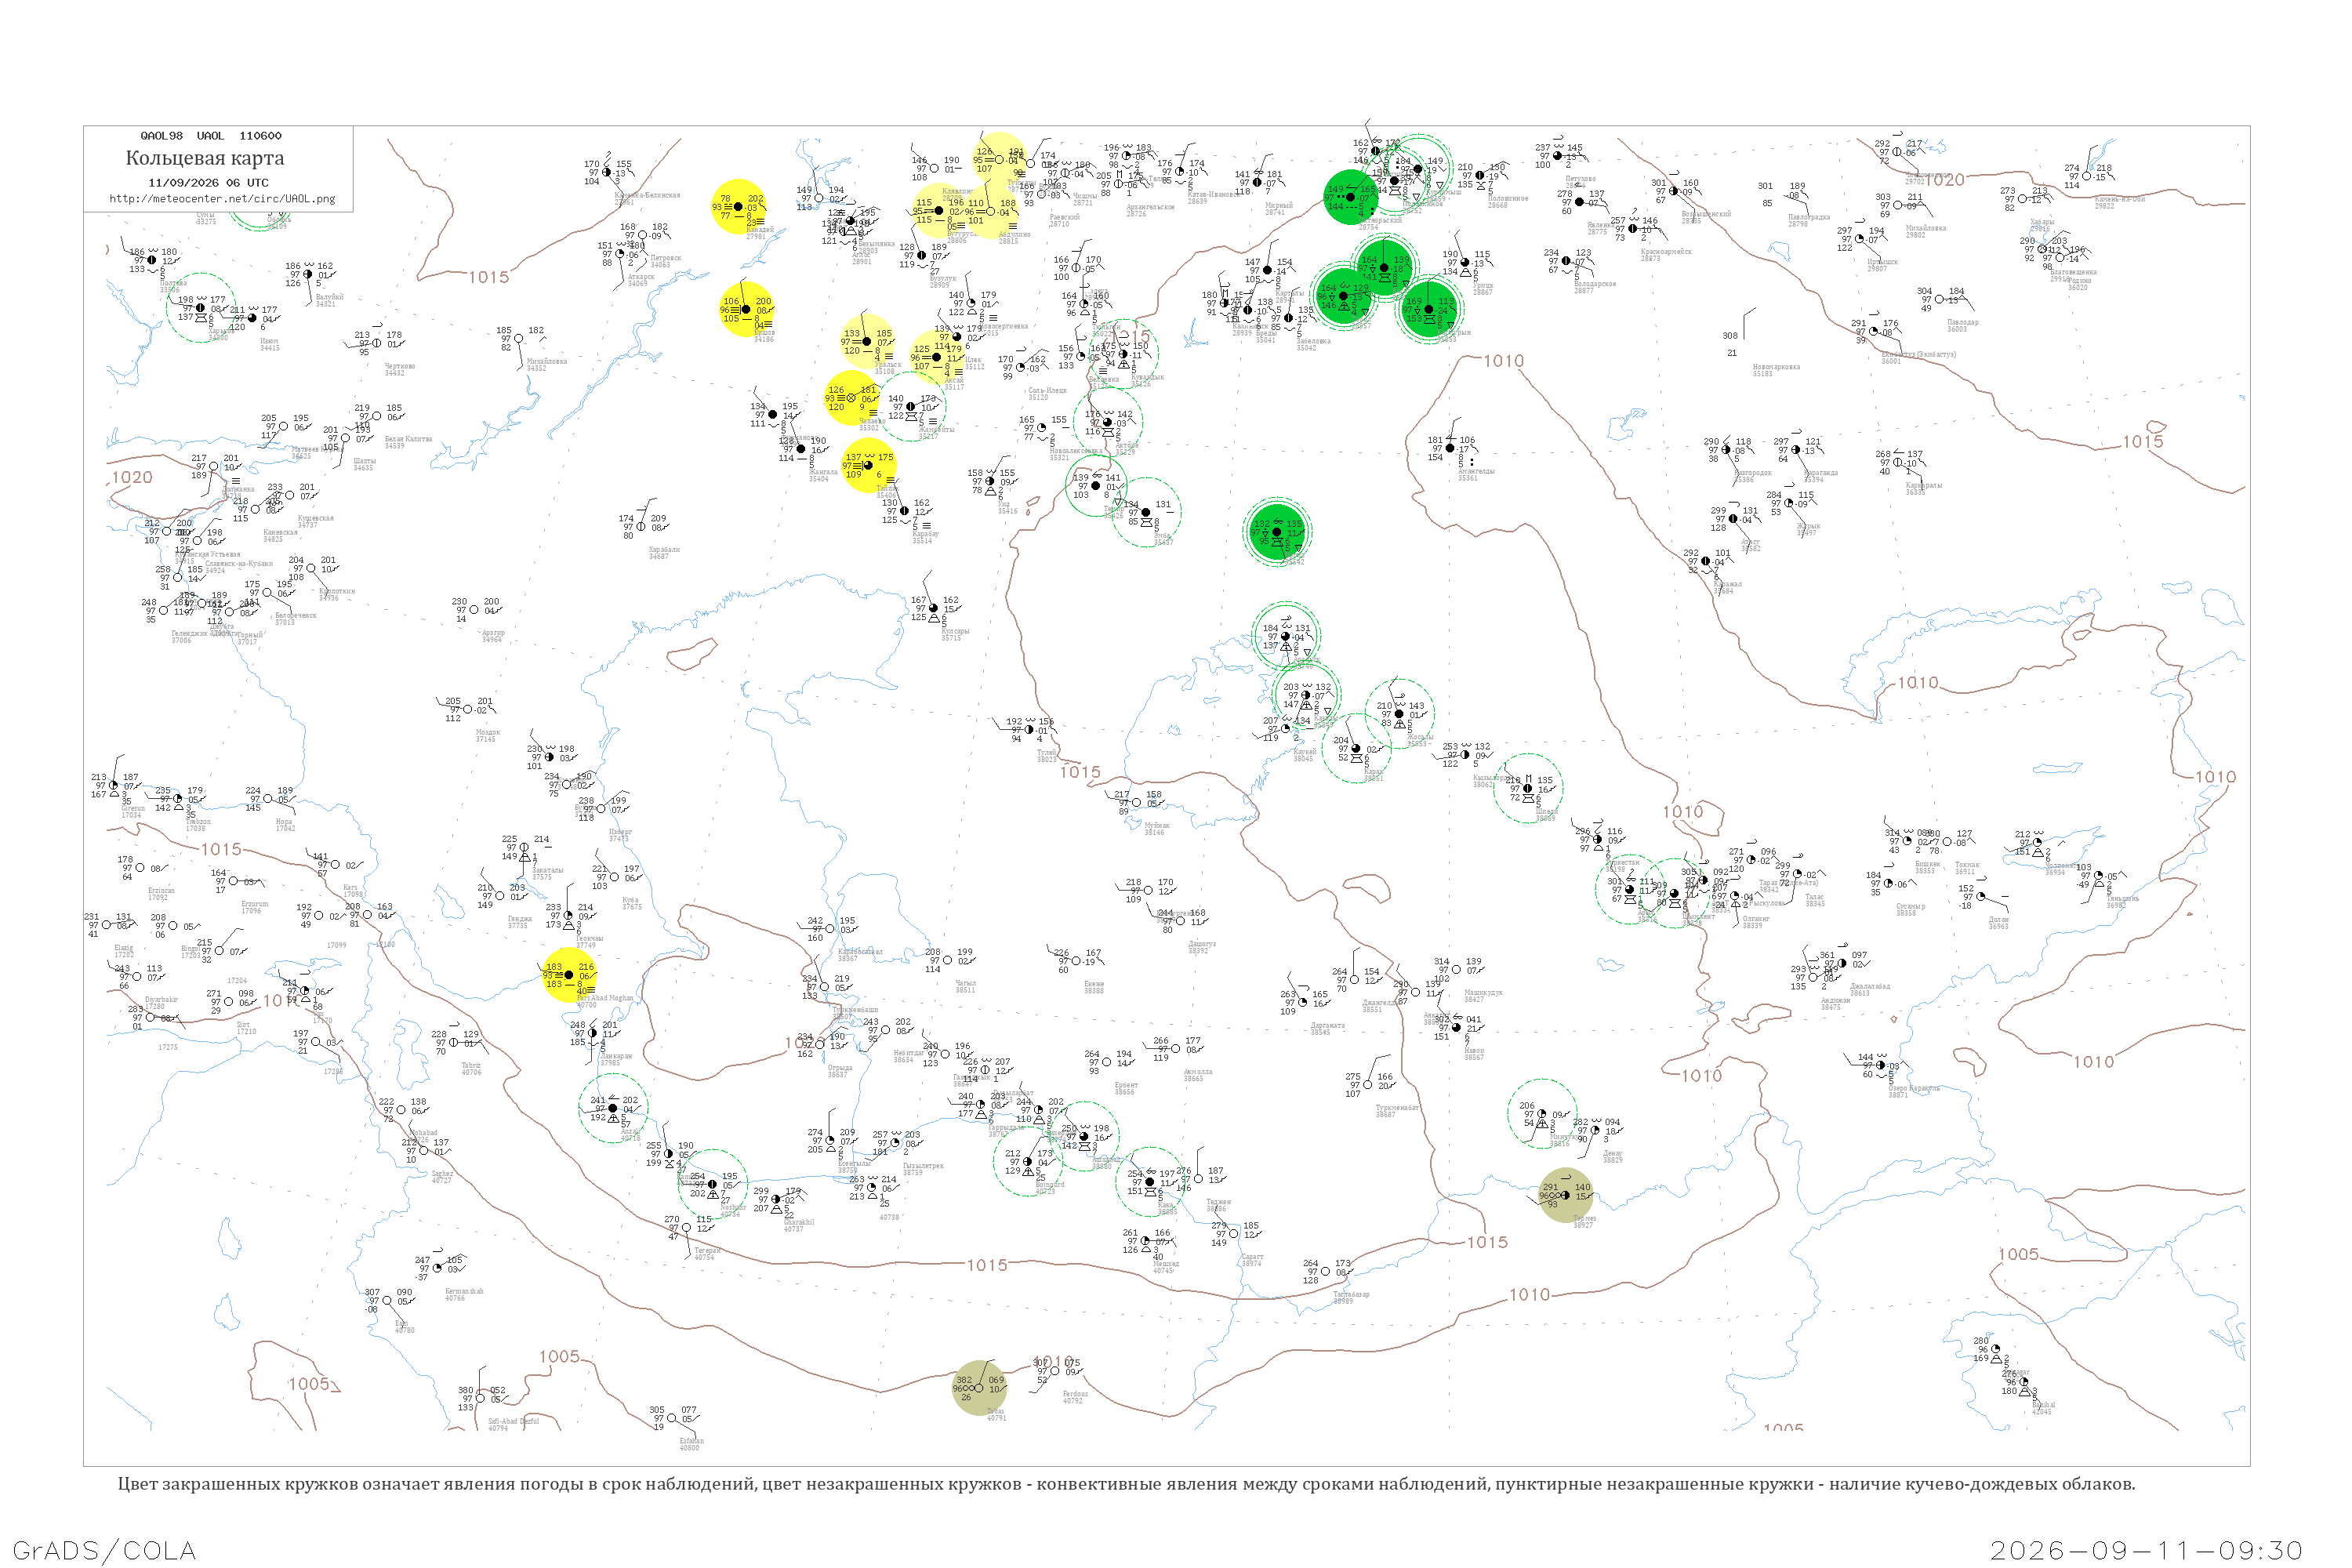Click the station marker at Карабау 35514
2352x1568 pixels.
tap(905, 511)
